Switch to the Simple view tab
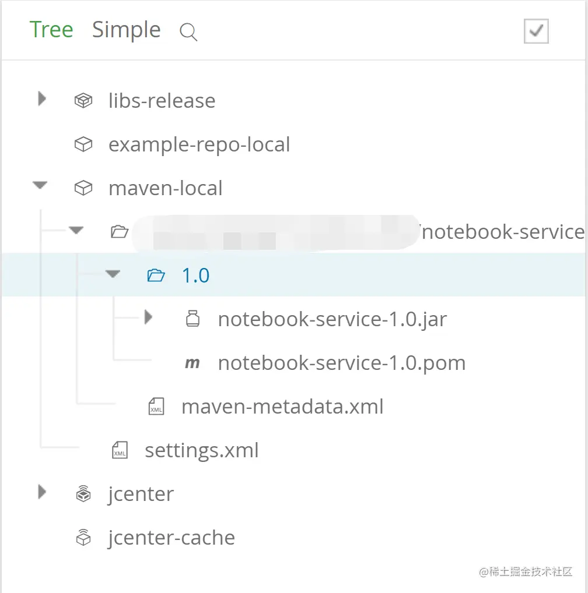The image size is (588, 593). [126, 30]
